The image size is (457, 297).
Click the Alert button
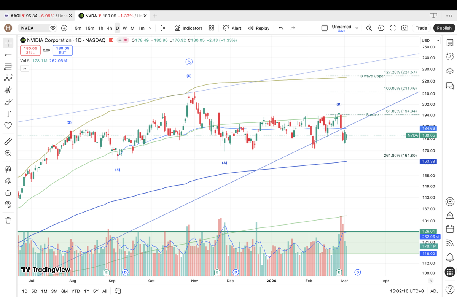232,28
